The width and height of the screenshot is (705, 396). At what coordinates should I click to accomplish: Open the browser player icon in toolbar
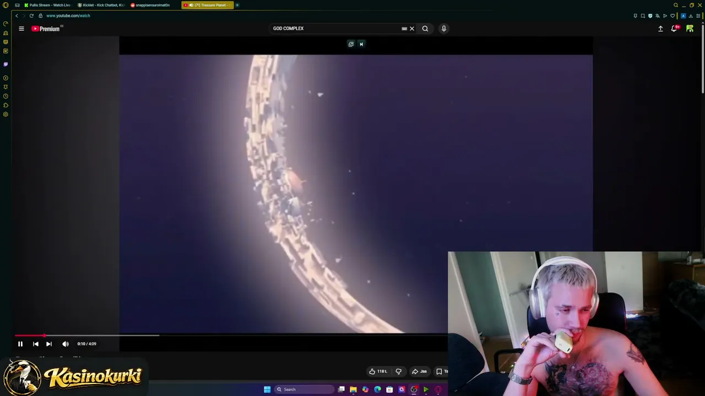click(x=665, y=16)
